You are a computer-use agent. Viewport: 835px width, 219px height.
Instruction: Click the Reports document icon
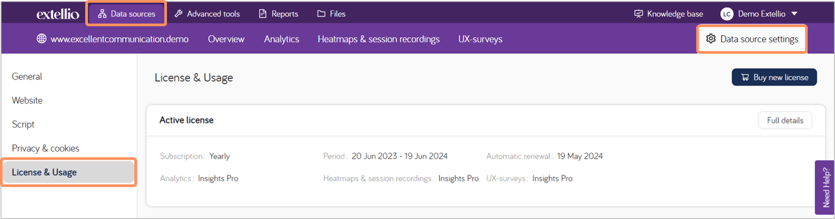click(263, 14)
